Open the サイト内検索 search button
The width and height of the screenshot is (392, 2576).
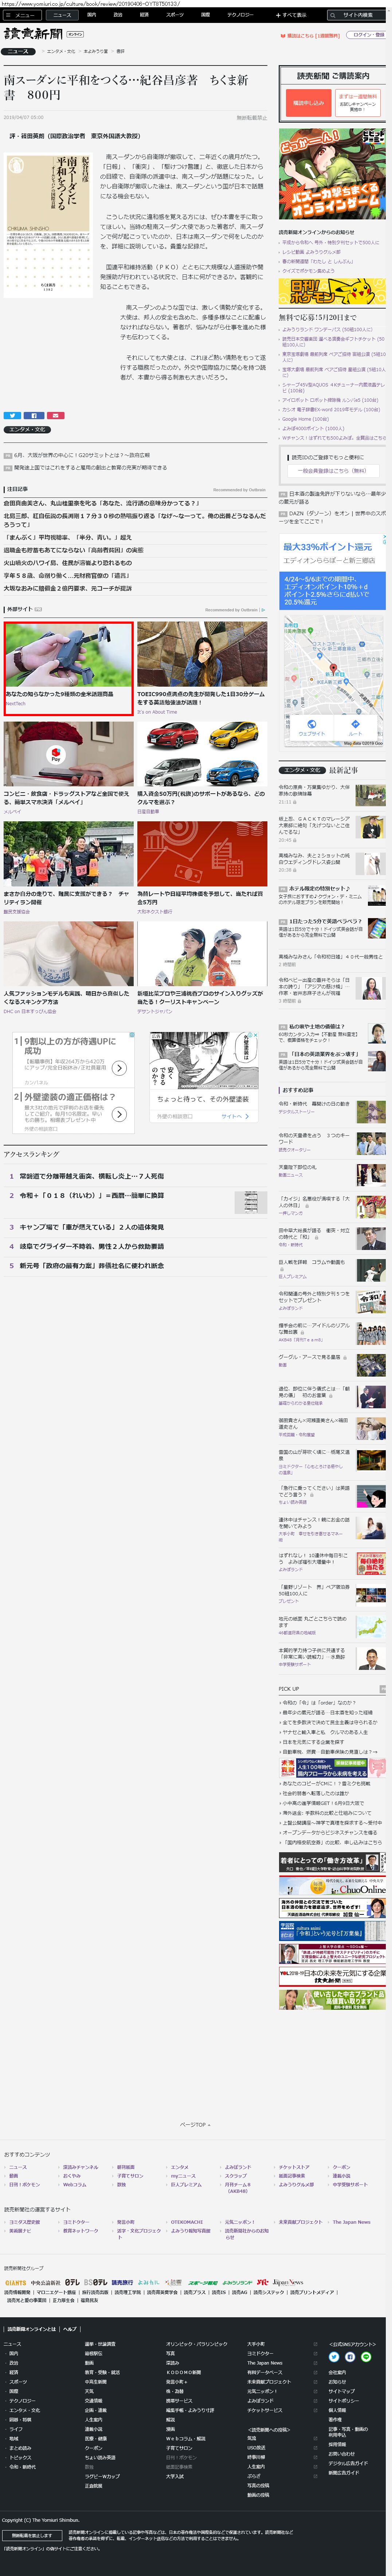(354, 15)
